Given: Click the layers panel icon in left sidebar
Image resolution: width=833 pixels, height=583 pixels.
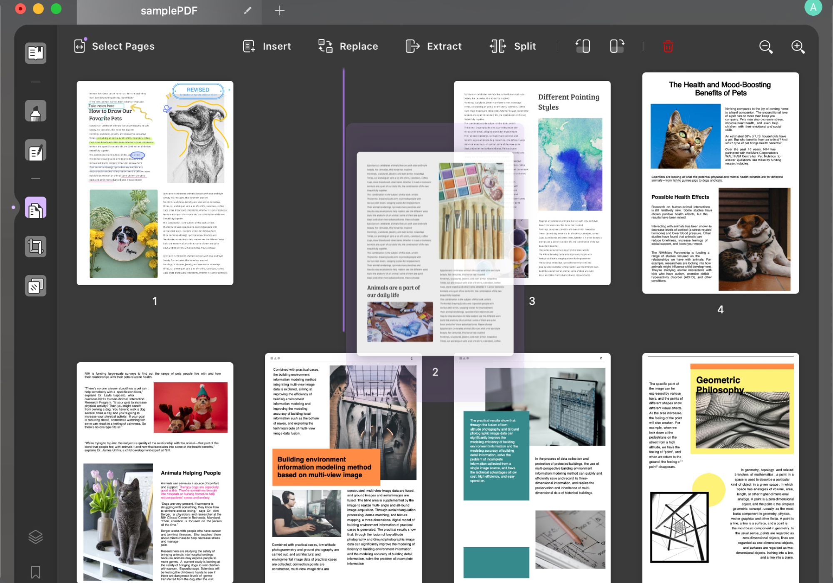Looking at the screenshot, I should coord(35,537).
